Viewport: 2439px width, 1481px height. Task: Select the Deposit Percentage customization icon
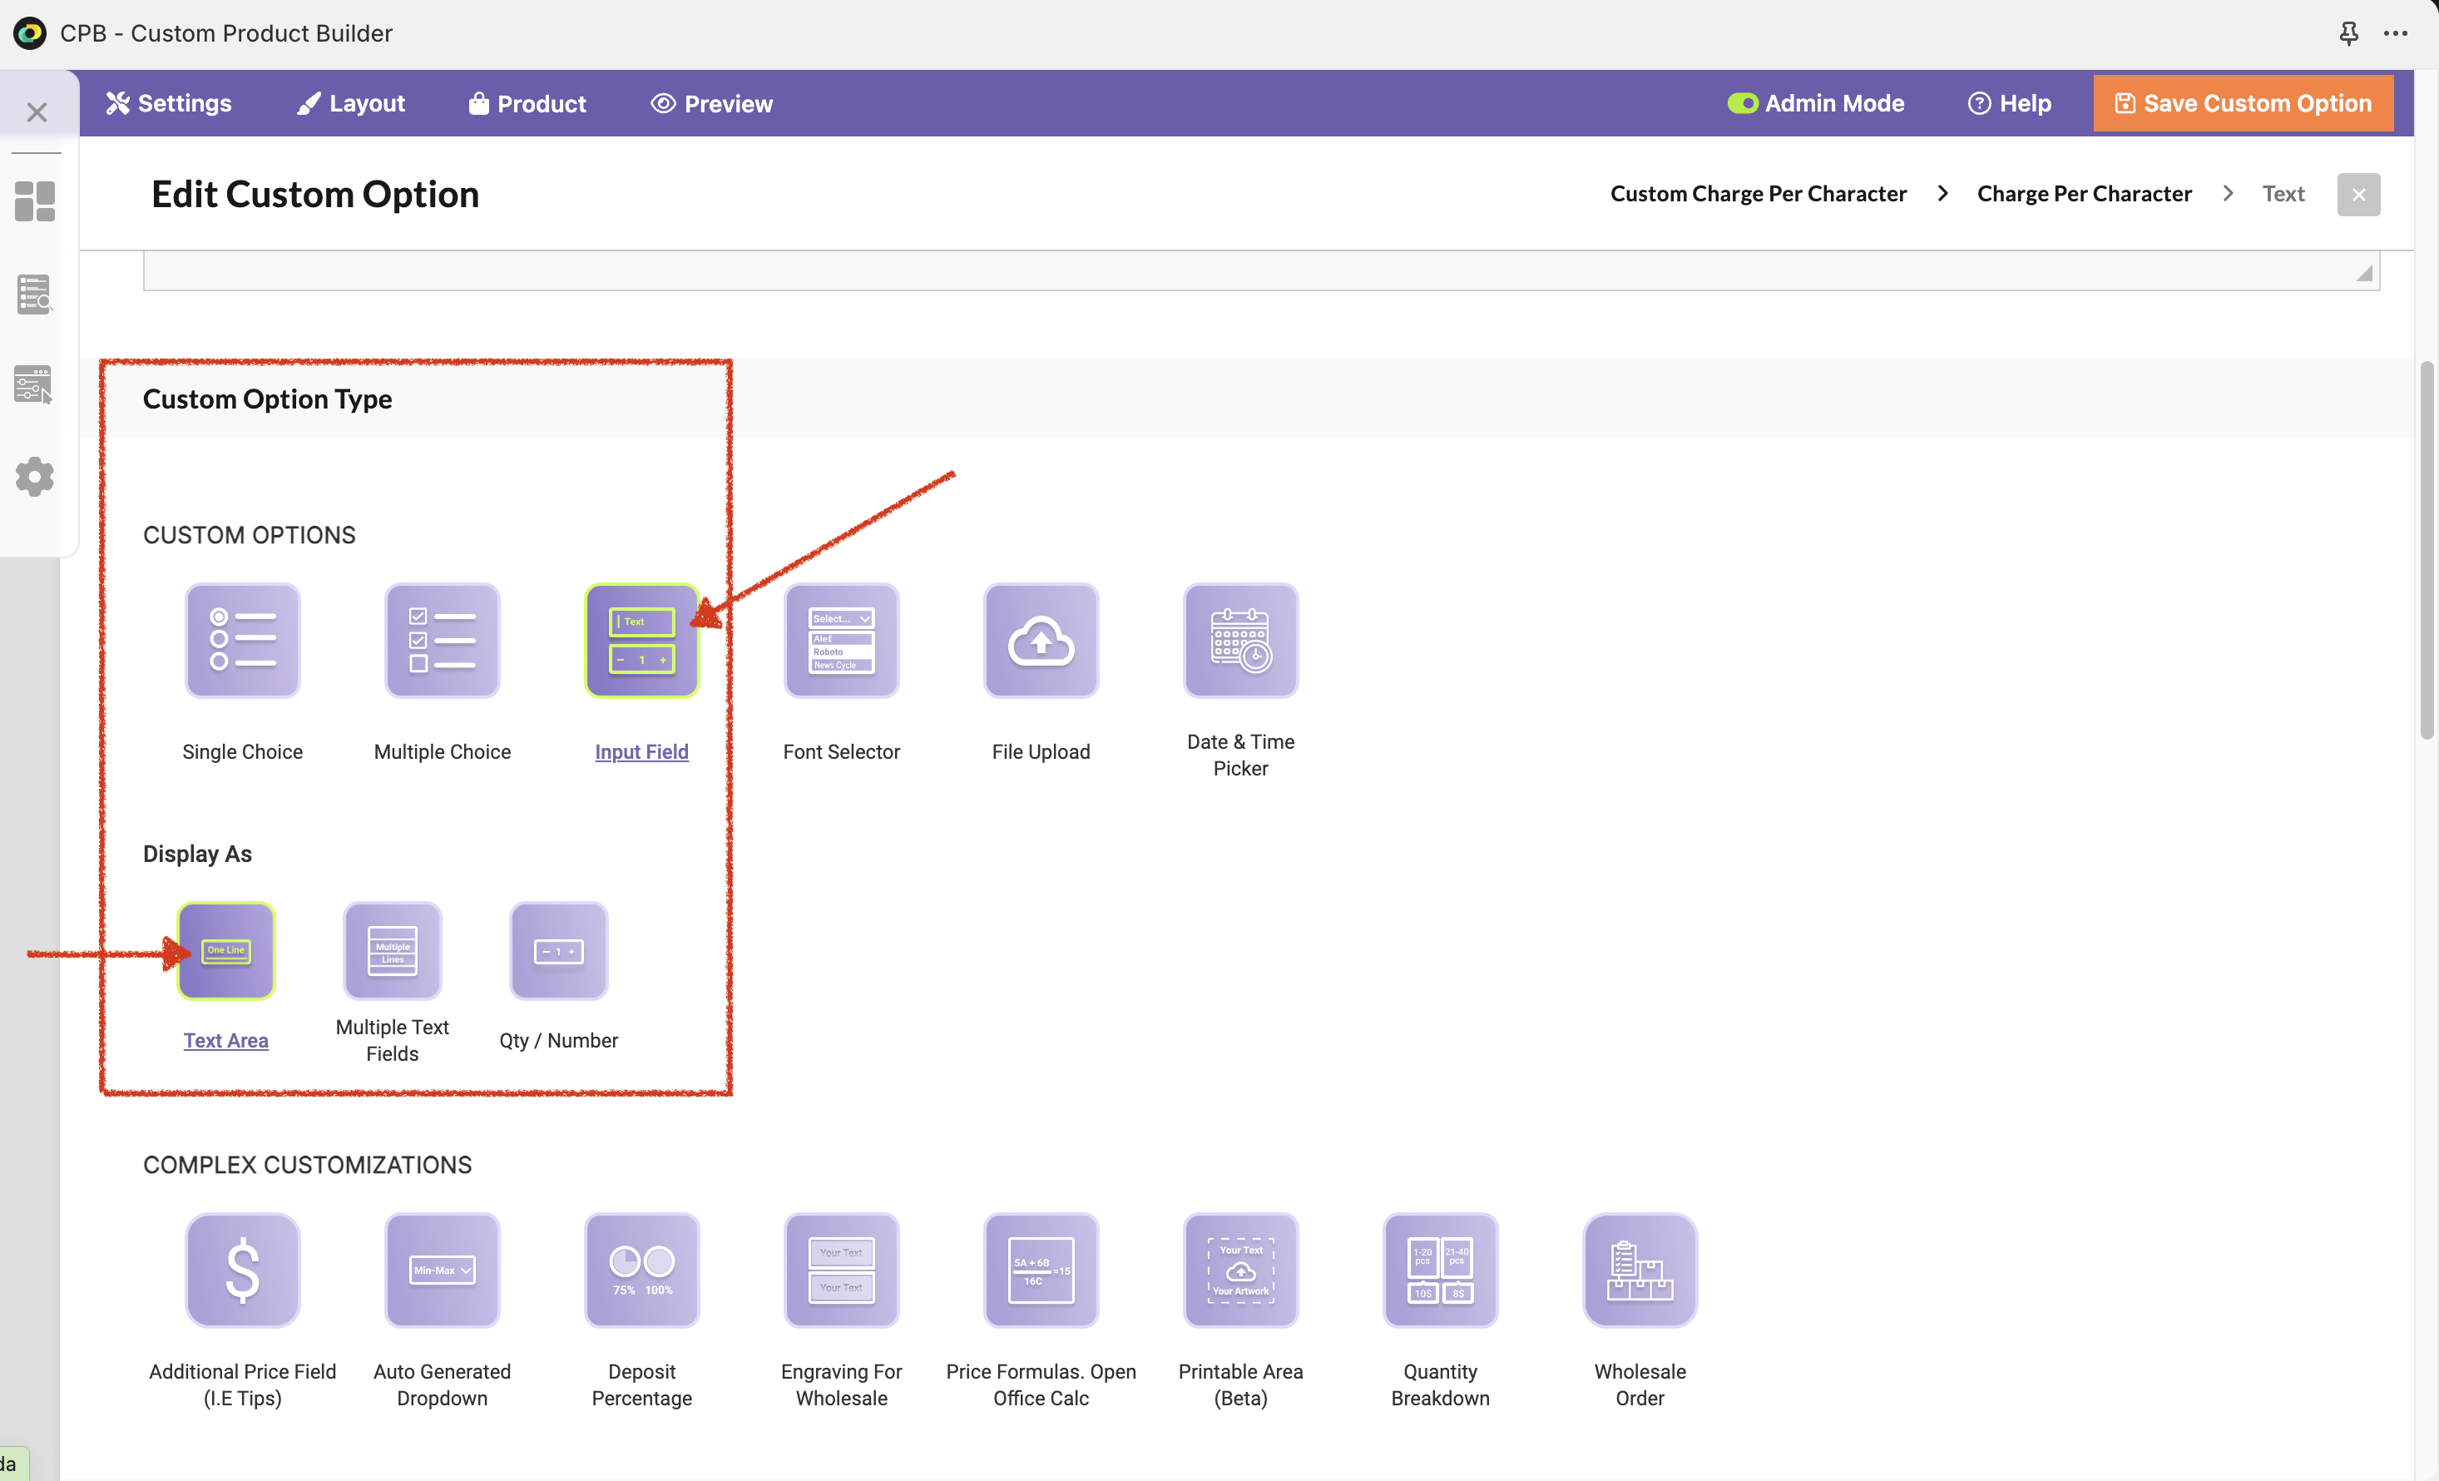(641, 1270)
